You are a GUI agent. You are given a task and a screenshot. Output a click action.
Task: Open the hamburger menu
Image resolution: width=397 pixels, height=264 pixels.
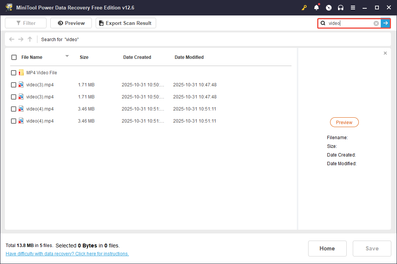click(x=353, y=7)
